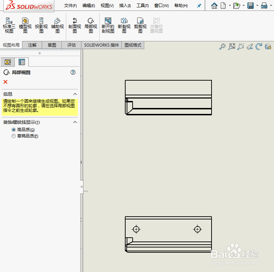The image size is (274, 272).
Task: Open the Save dropdown arrow
Action: click(257, 6)
